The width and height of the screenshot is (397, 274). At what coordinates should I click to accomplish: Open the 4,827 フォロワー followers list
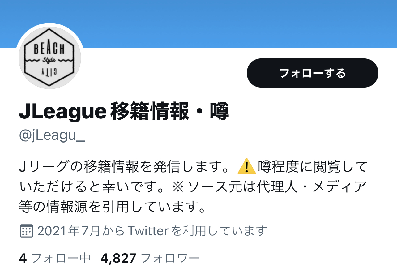pos(150,258)
